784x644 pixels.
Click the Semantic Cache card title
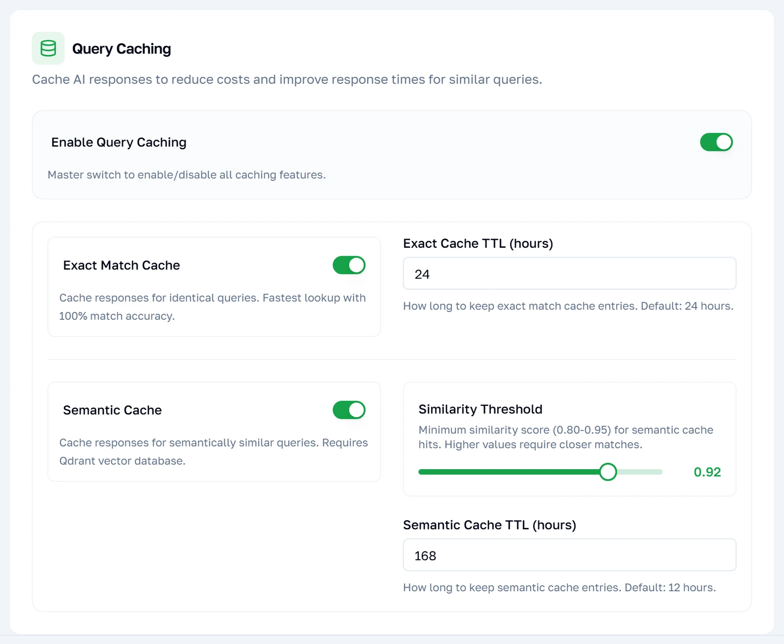pos(112,410)
